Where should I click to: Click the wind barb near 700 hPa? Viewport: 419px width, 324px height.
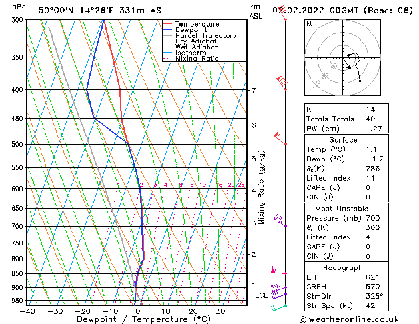pos(280,221)
